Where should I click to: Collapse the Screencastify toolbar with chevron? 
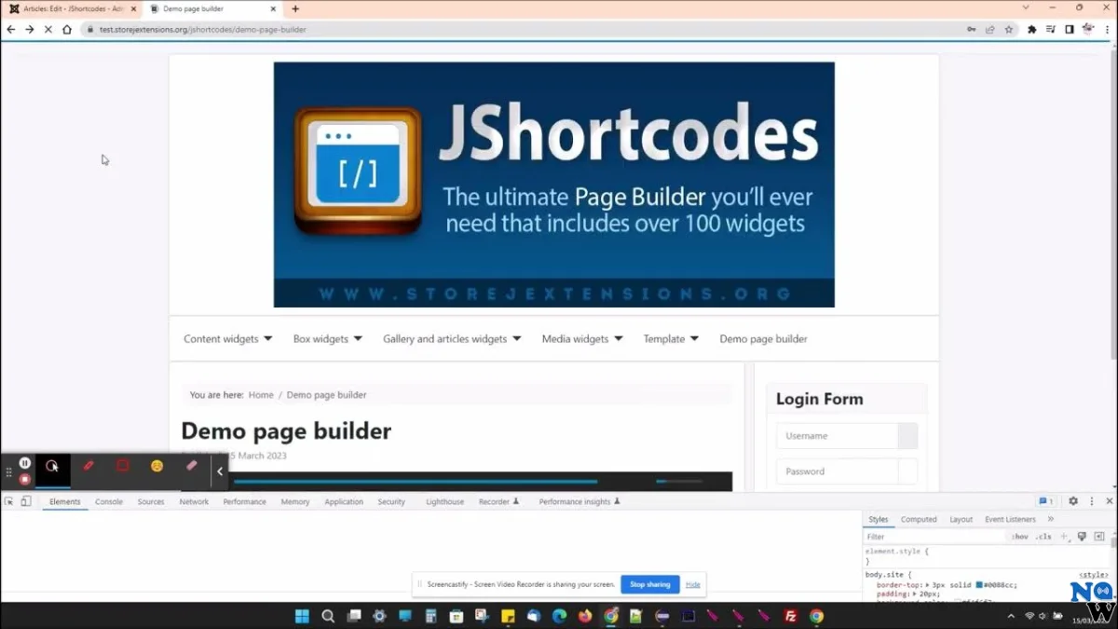[220, 472]
